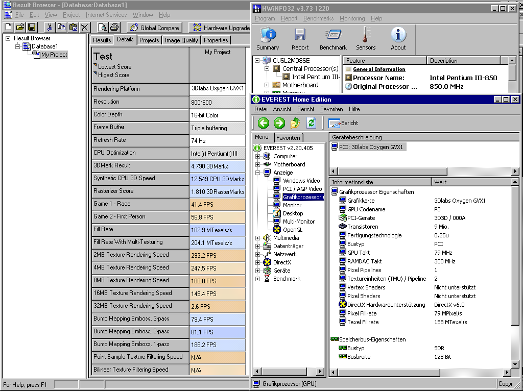Viewport: 523px width, 392px height.
Task: Open Result Browser File menu
Action: point(19,15)
